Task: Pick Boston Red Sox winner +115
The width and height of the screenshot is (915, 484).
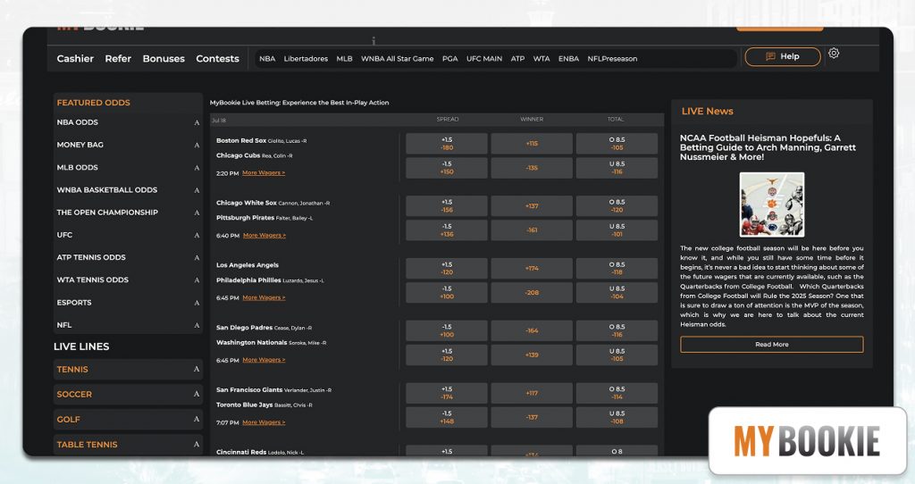Action: [532, 144]
